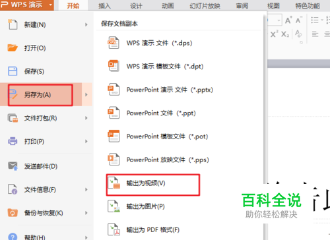Choose 输出为视频(V) option label

click(146, 183)
